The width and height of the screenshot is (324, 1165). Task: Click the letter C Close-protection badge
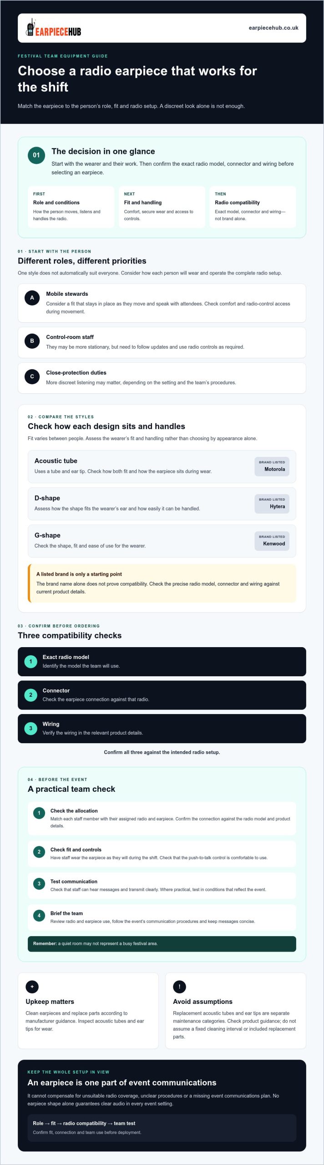click(x=32, y=376)
